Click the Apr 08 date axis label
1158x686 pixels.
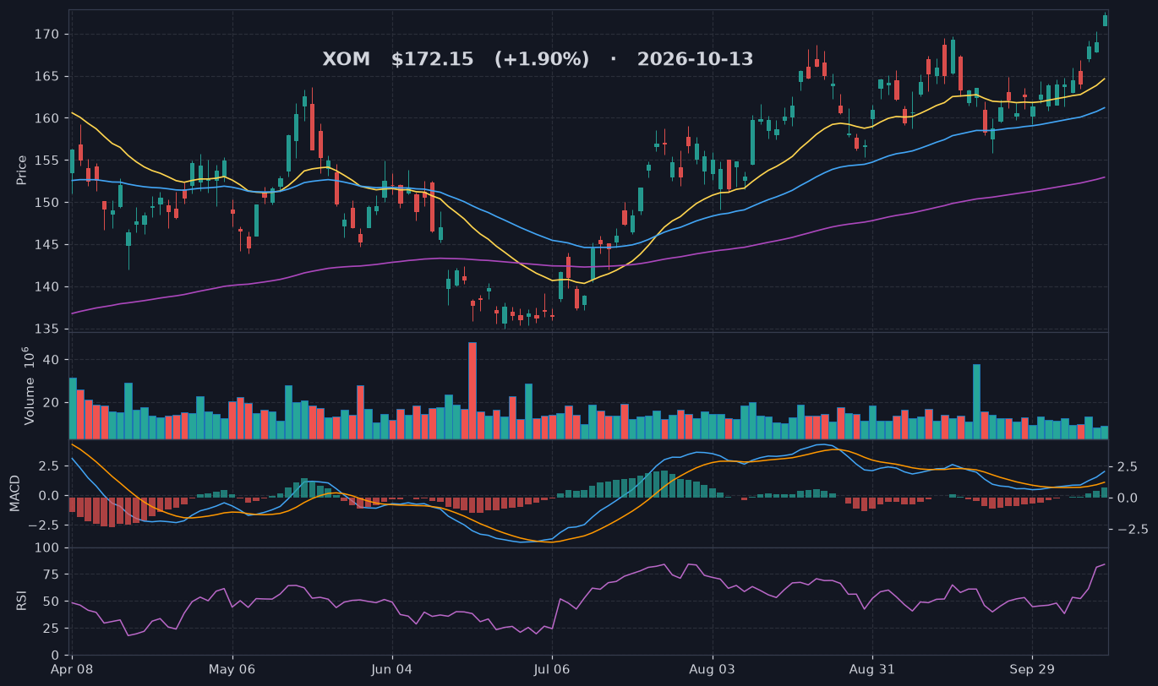click(x=72, y=669)
